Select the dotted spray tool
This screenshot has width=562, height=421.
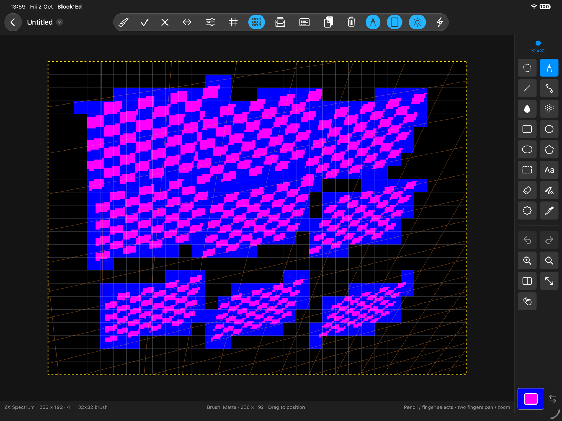point(549,109)
